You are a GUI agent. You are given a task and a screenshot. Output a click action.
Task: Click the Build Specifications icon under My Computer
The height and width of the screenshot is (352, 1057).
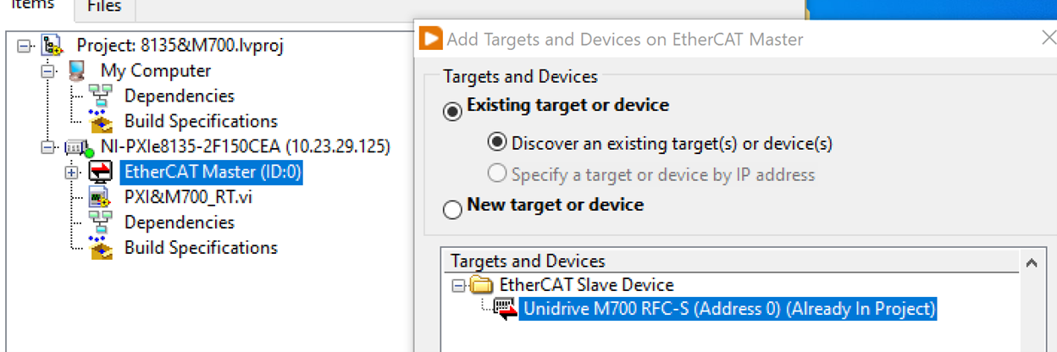point(101,122)
